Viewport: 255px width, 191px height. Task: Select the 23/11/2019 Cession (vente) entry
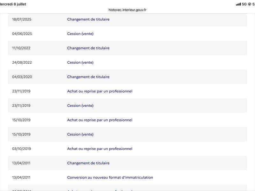click(127, 106)
